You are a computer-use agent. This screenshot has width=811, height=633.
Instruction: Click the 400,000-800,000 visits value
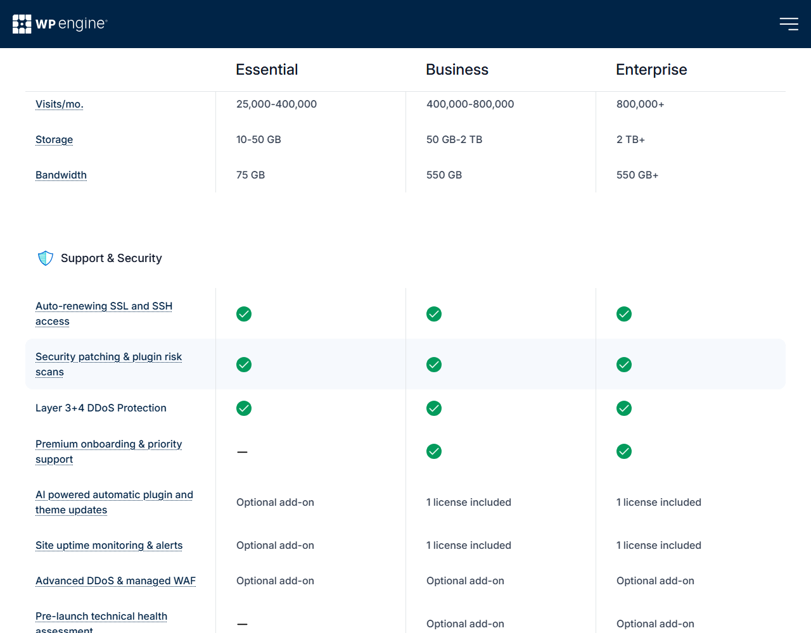[470, 104]
